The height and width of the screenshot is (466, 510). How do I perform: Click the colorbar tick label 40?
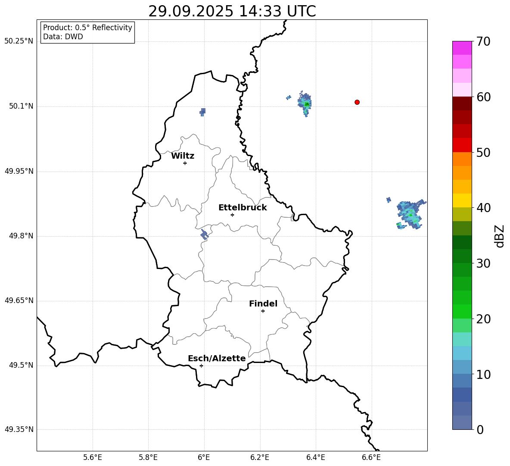483,208
